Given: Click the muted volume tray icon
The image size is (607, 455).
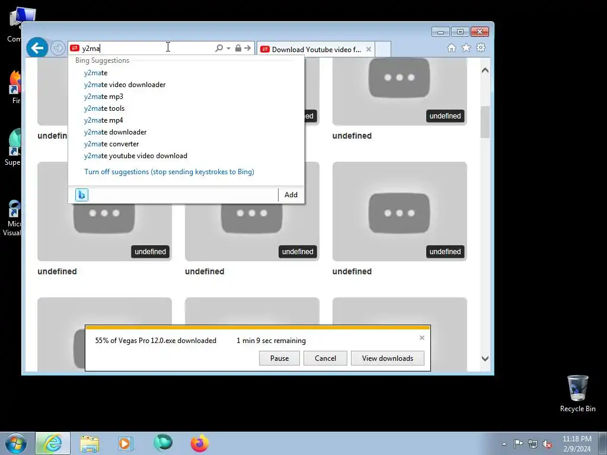Looking at the screenshot, I should click(x=547, y=444).
